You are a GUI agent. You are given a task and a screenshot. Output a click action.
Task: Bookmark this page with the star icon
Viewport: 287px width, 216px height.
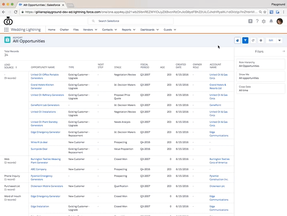(265, 12)
